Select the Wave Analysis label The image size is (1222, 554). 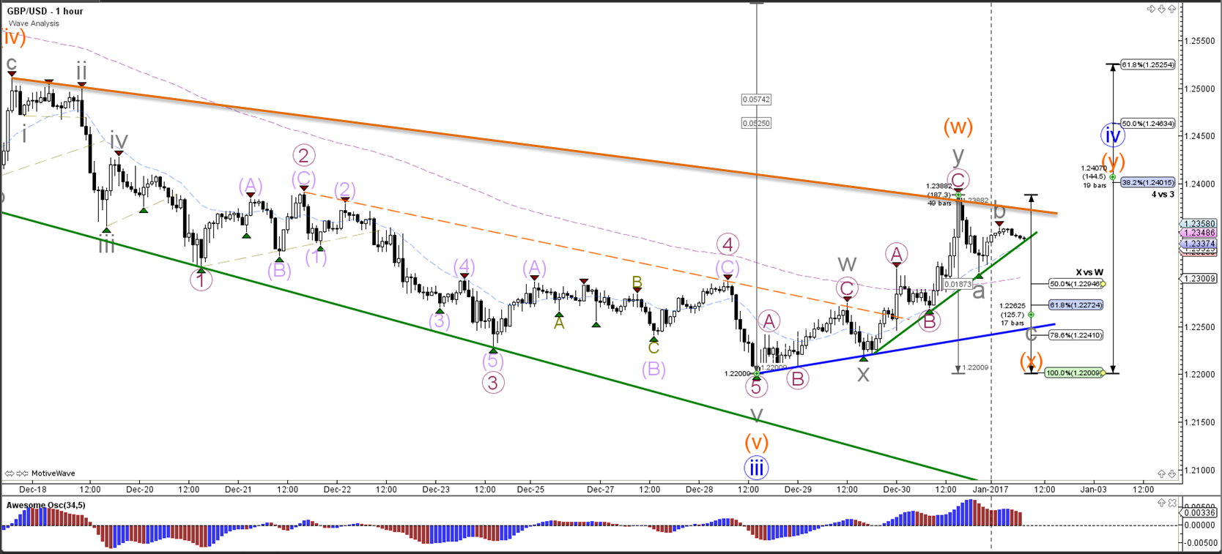[x=34, y=23]
